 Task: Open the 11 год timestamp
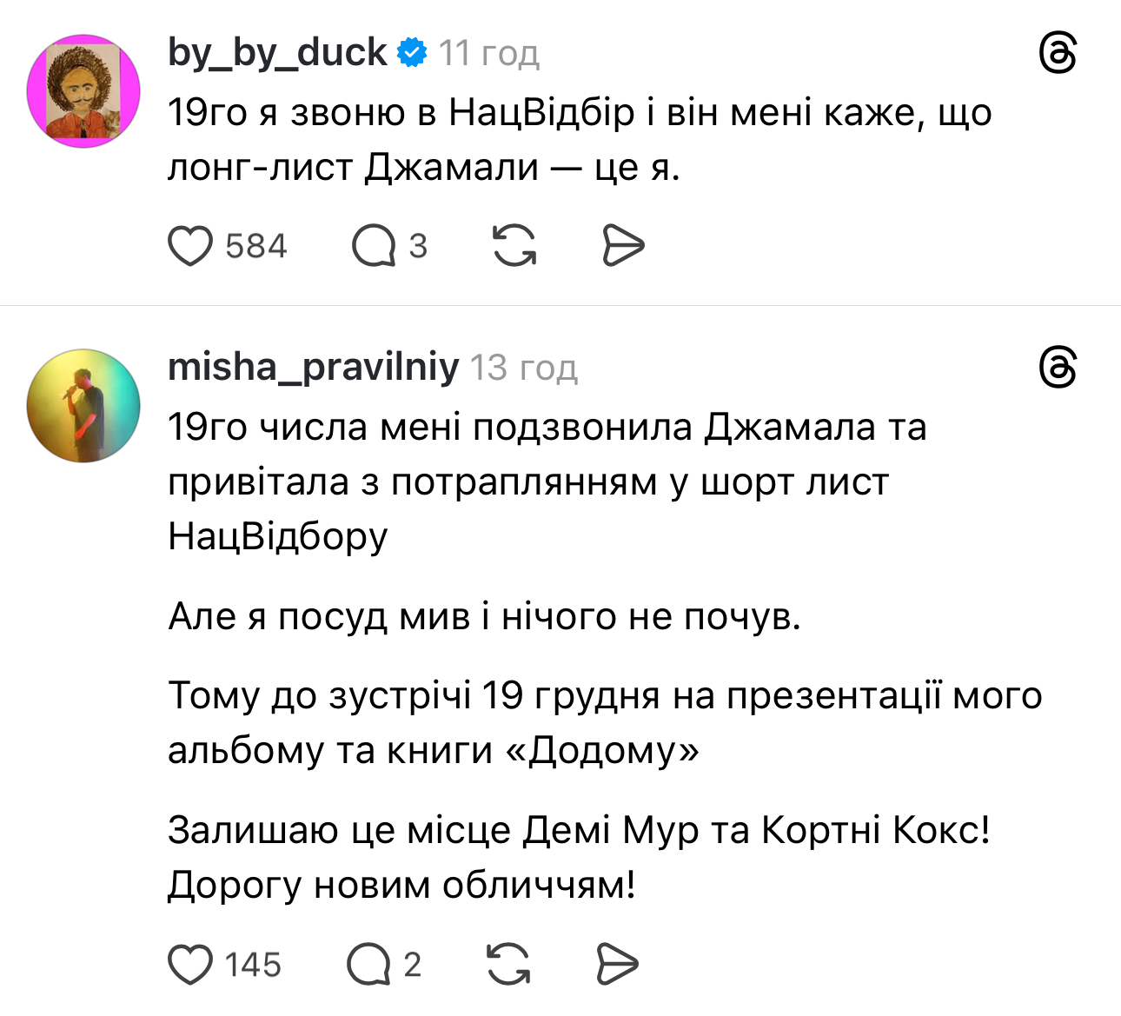(x=489, y=54)
